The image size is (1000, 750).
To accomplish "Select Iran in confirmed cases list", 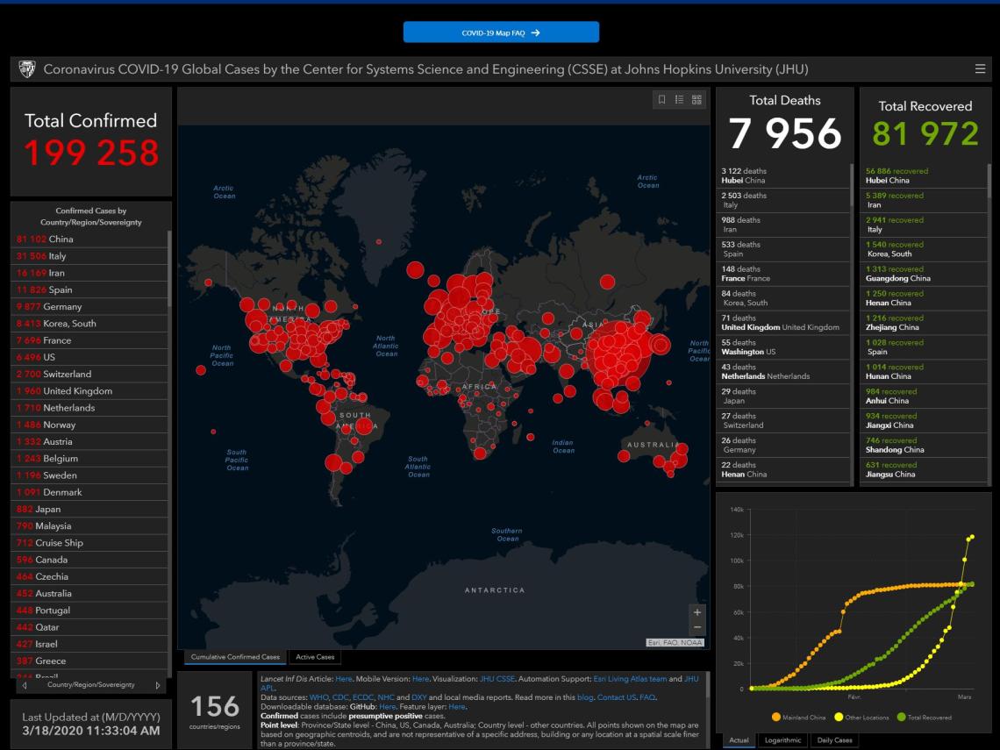I will [x=90, y=273].
